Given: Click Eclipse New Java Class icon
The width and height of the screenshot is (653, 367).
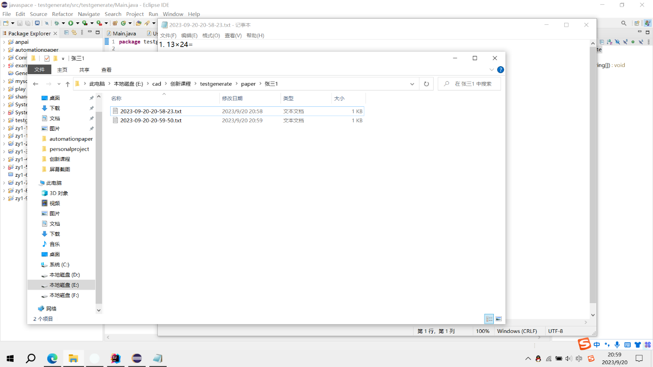Looking at the screenshot, I should coord(123,23).
